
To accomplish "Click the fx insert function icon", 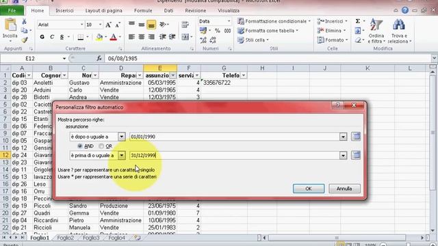I will click(x=99, y=58).
